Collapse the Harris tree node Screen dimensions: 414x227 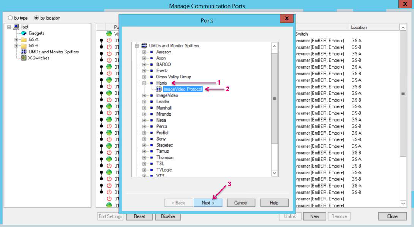(145, 83)
